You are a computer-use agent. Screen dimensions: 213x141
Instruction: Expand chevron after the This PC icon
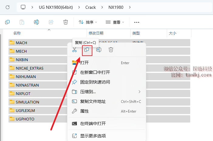coord(32,7)
